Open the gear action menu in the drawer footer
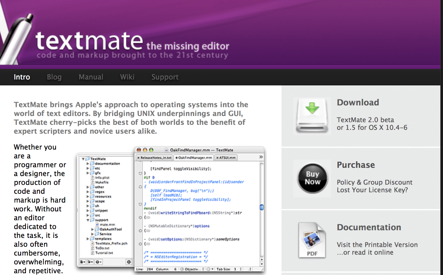 (98, 262)
